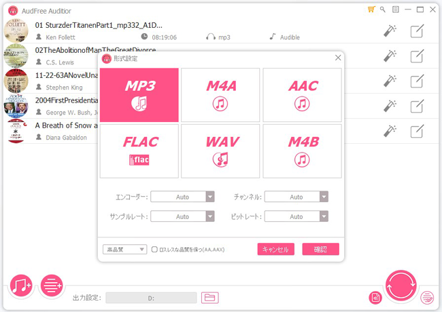Open the エンコーダー Auto dropdown

tap(182, 197)
